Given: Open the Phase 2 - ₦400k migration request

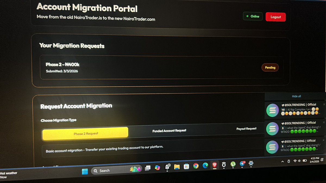Looking at the screenshot, I should 162,68.
